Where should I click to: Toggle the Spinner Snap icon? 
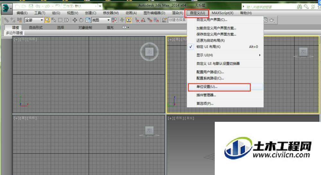[x=156, y=20]
